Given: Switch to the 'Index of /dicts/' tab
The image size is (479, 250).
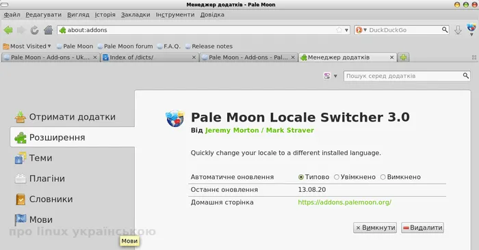Looking at the screenshot, I should (x=149, y=57).
